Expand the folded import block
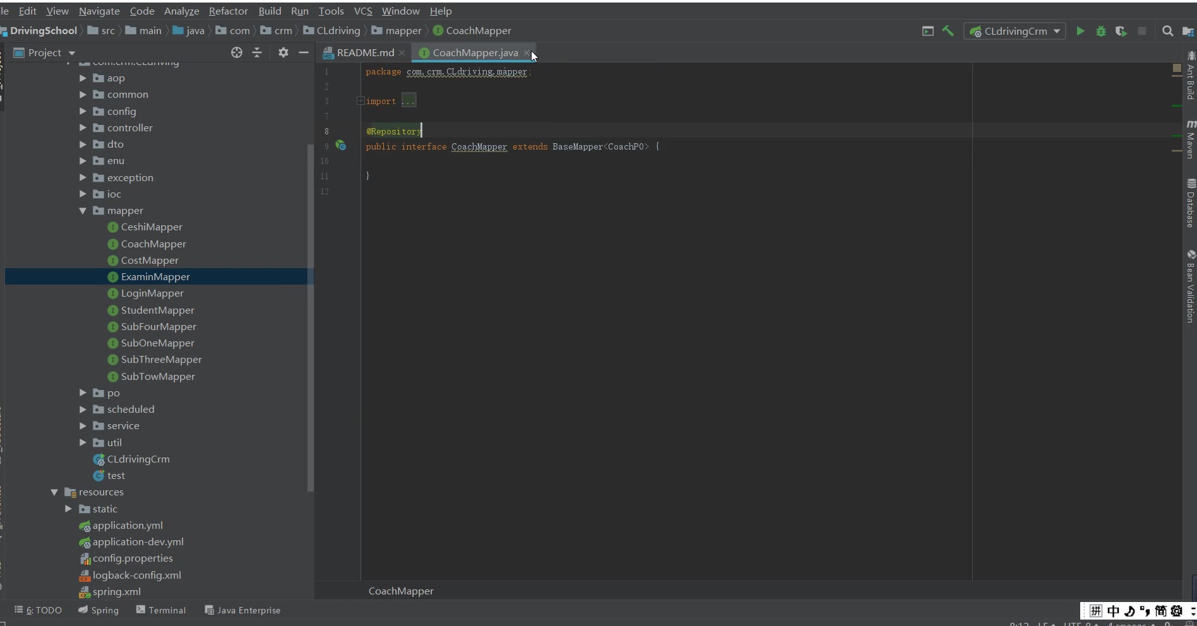The width and height of the screenshot is (1197, 626). pyautogui.click(x=360, y=101)
